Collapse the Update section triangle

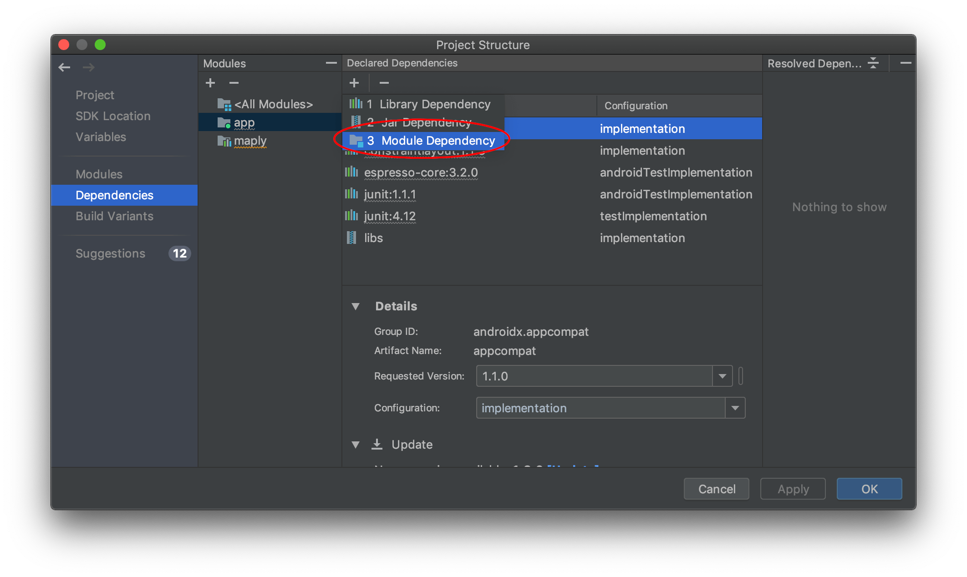(356, 445)
